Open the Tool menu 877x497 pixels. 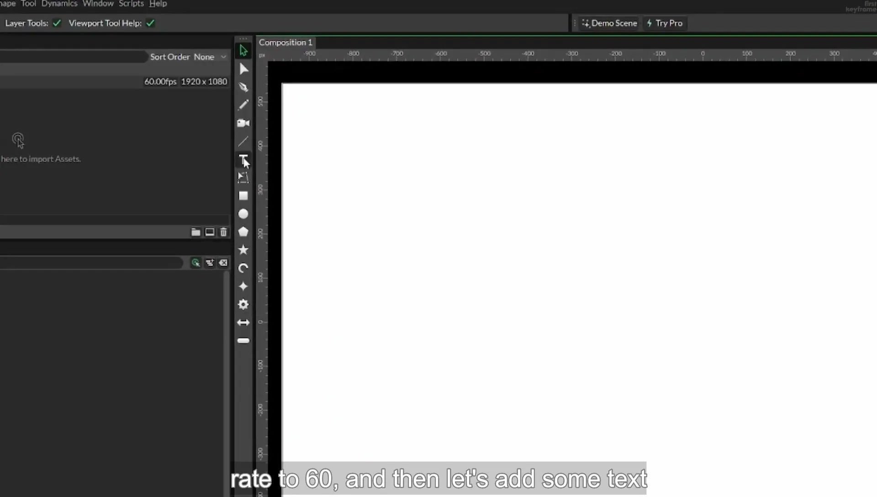(x=28, y=4)
